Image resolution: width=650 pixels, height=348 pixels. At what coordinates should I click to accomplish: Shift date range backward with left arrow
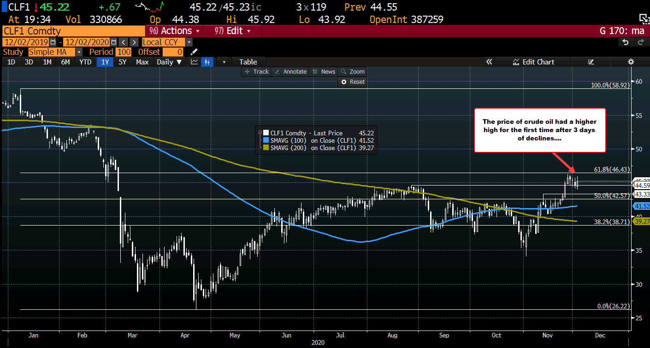coord(123,42)
